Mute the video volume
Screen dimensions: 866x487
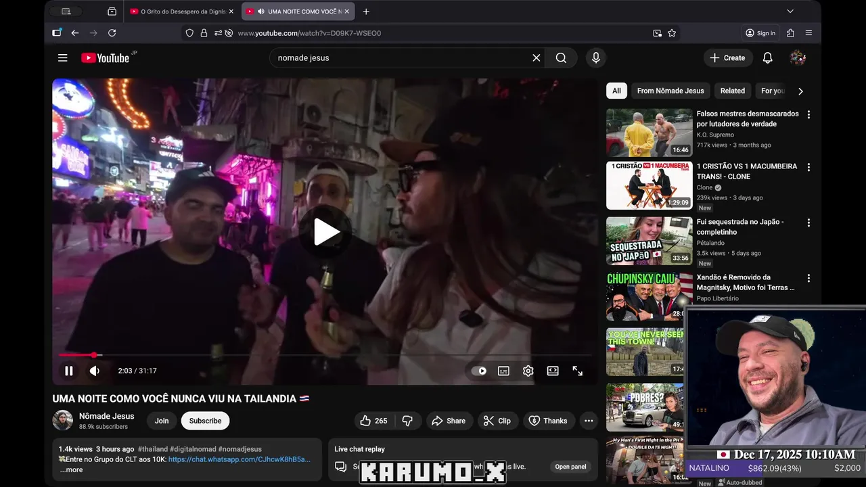95,371
